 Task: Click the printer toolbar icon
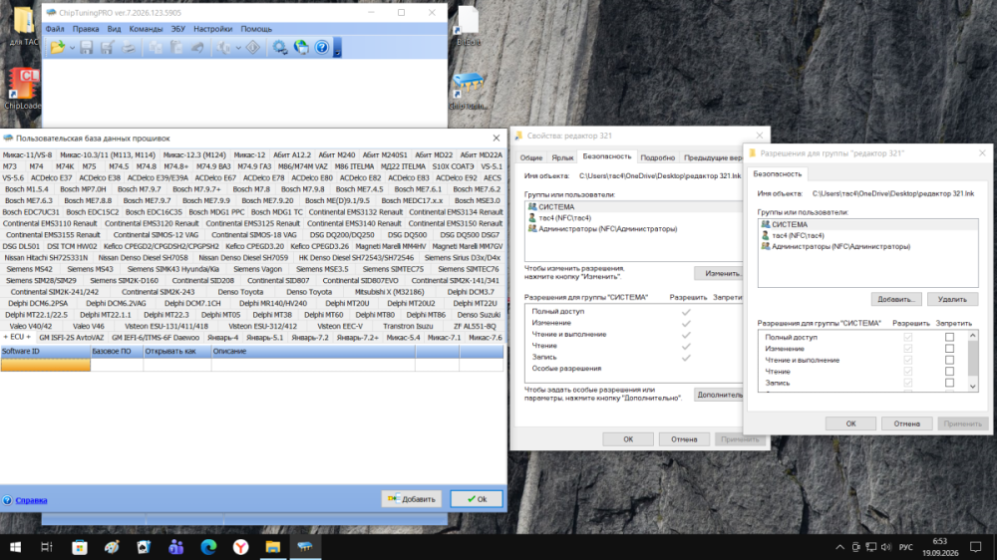coord(128,48)
